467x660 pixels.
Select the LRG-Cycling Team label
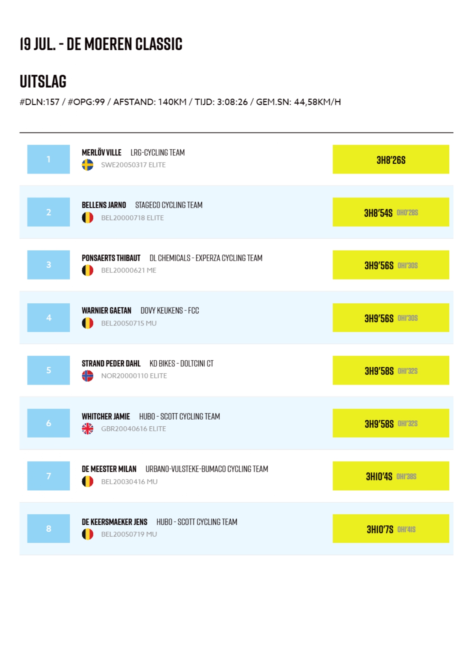[x=158, y=152]
